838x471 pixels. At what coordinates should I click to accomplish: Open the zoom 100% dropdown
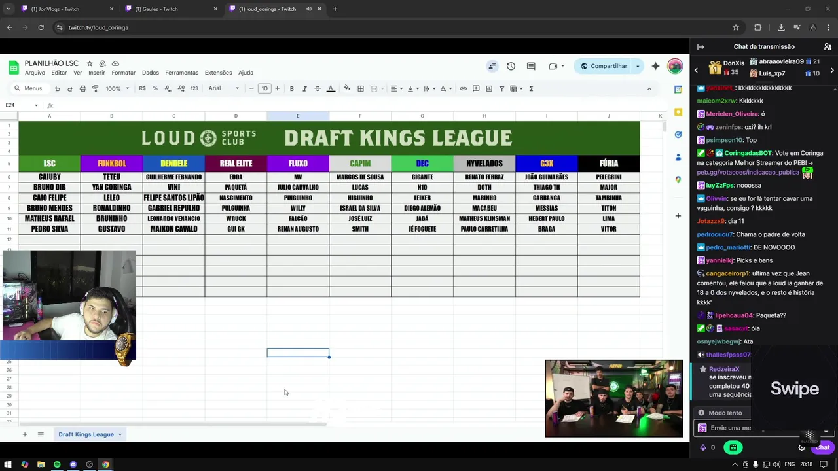coord(117,88)
